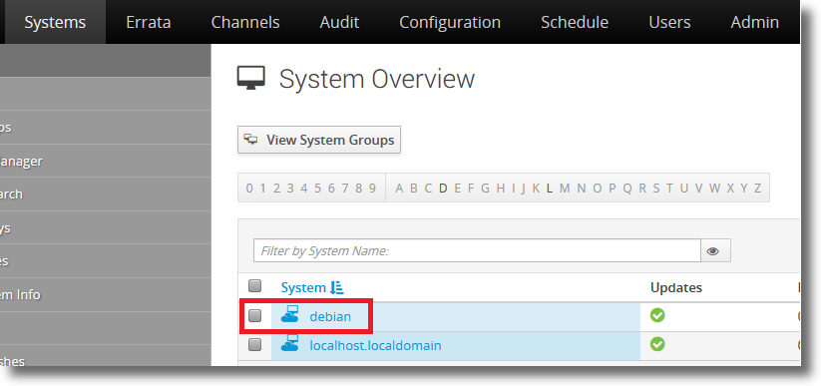Click the system groups icon in button
Image resolution: width=821 pixels, height=386 pixels.
click(251, 140)
